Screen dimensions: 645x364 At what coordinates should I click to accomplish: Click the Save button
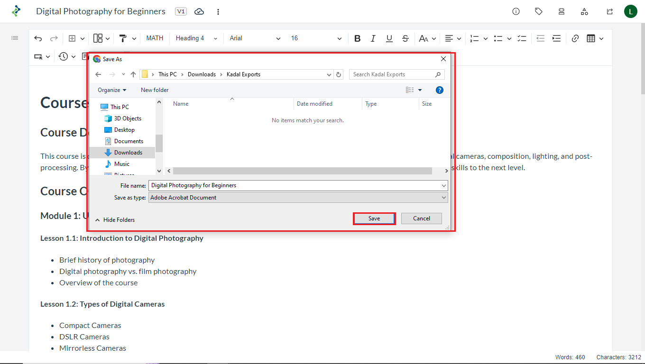pyautogui.click(x=374, y=218)
